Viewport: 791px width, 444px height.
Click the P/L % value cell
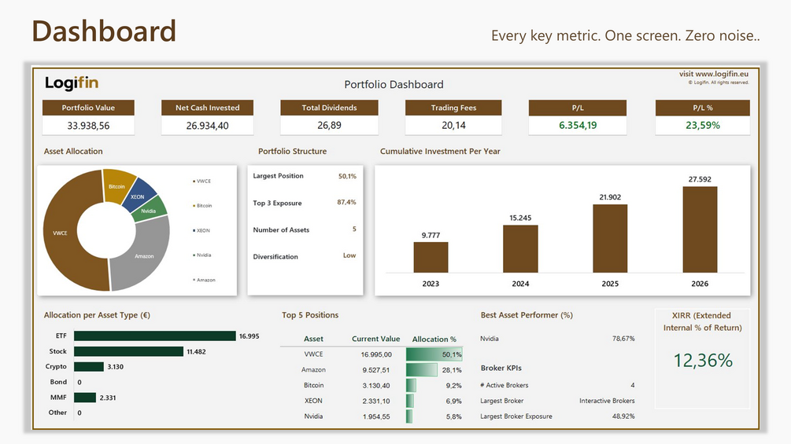(702, 126)
